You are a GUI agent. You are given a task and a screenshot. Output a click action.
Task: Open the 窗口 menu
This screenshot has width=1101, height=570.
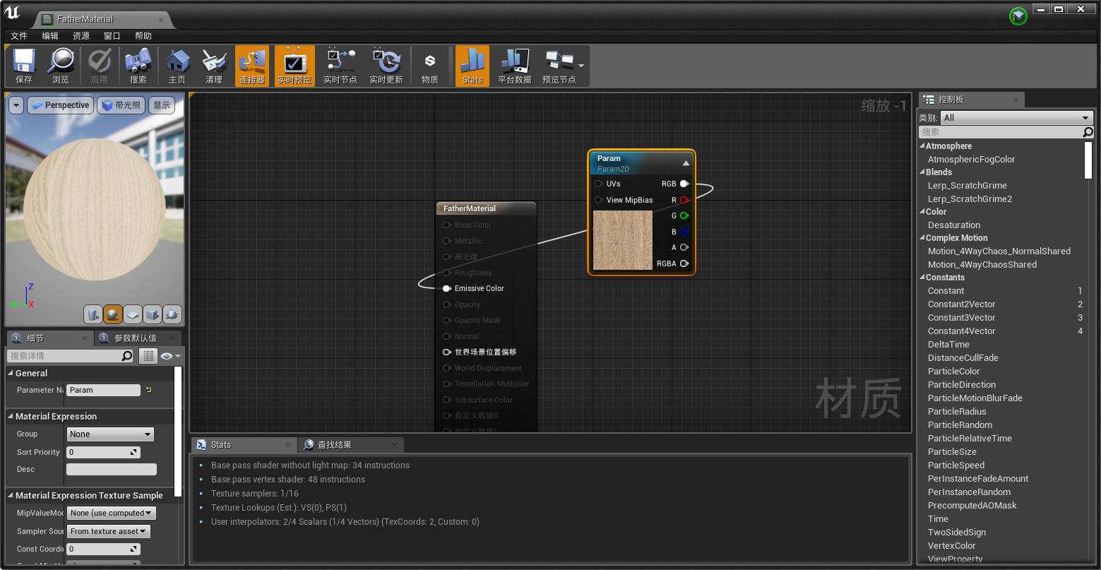[x=112, y=35]
